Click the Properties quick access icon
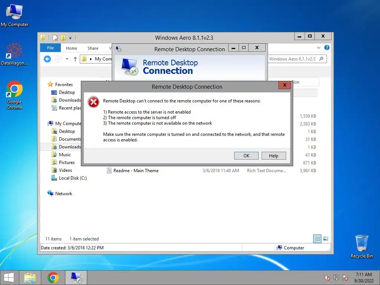The height and width of the screenshot is (285, 380). pyautogui.click(x=55, y=37)
